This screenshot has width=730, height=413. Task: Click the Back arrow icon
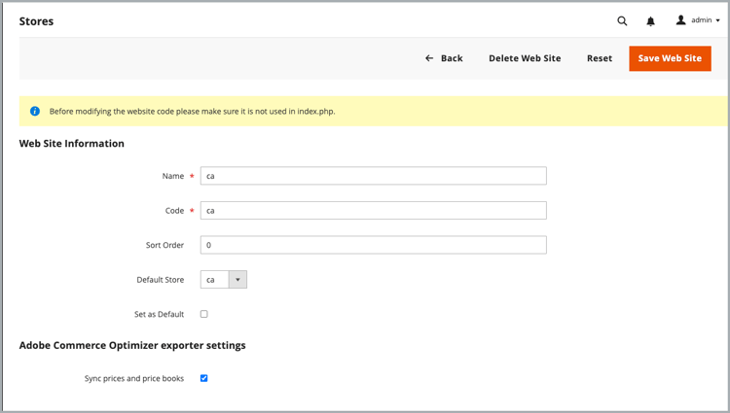[x=429, y=58]
